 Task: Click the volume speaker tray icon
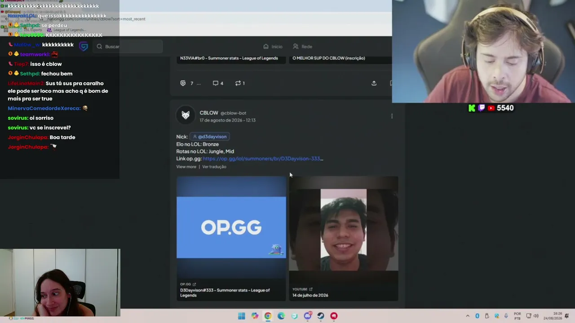pyautogui.click(x=536, y=316)
